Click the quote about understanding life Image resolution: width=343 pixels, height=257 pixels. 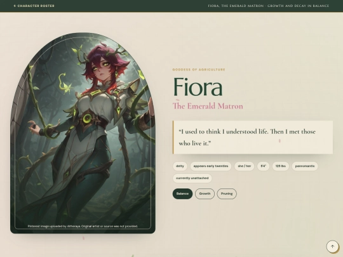point(253,137)
